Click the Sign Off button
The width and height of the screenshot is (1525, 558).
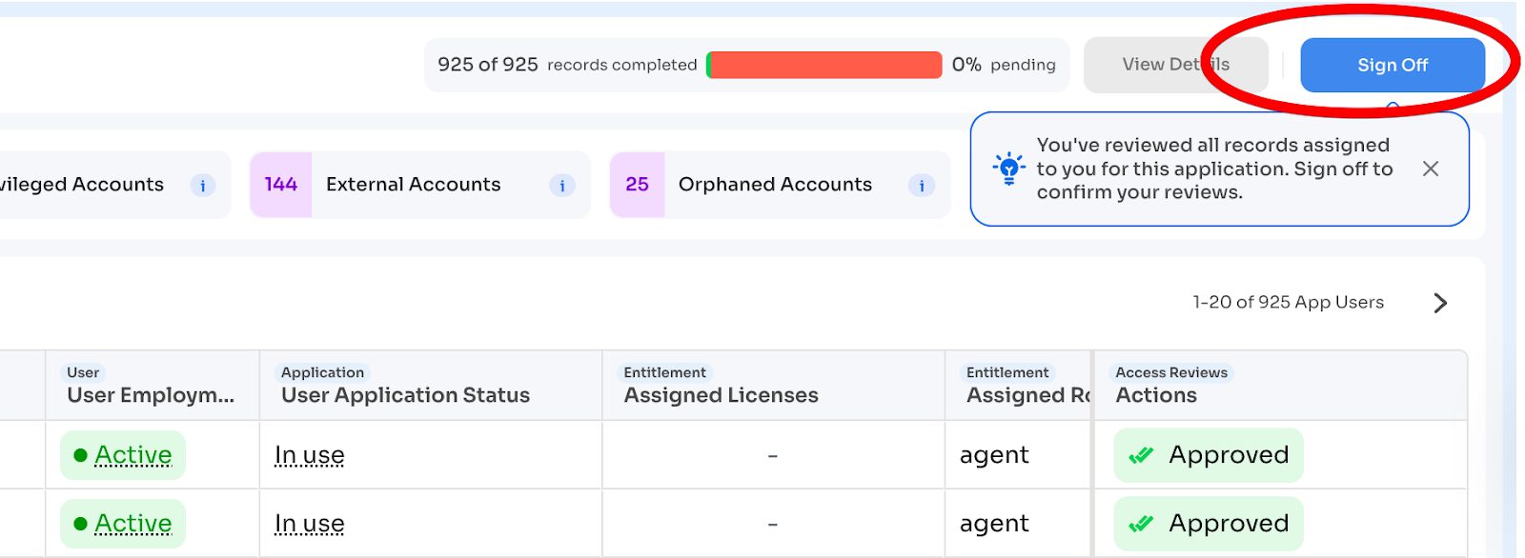pos(1392,65)
